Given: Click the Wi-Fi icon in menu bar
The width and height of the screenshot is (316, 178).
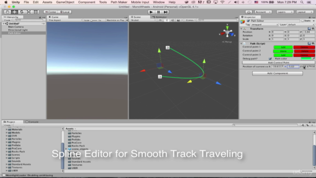Looking at the screenshot, I should [x=223, y=2].
